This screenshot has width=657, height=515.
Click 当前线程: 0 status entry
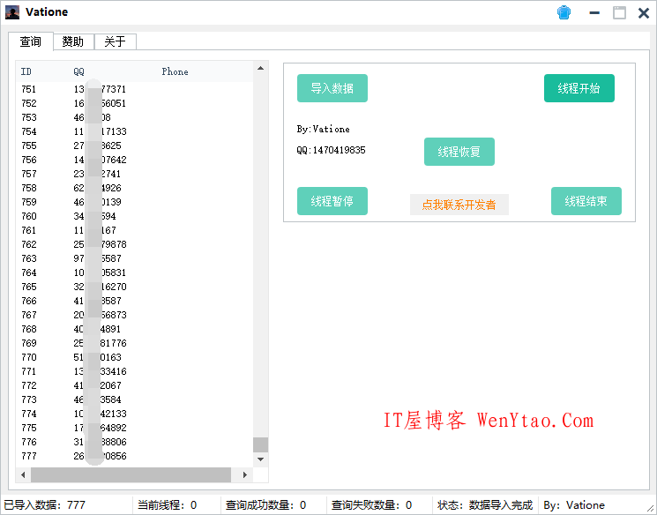click(x=168, y=505)
